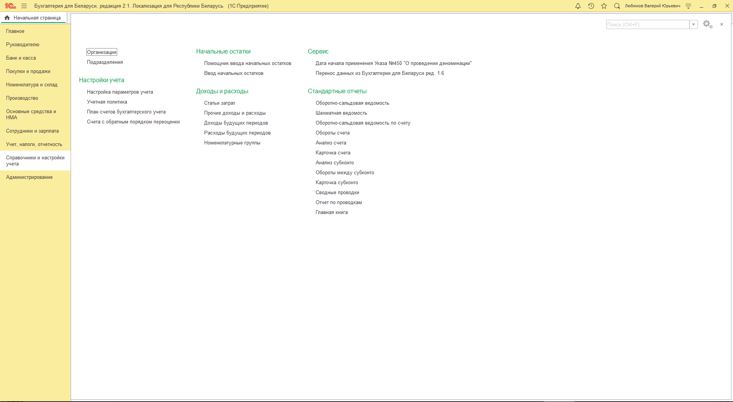Click the 1C logo icon
Screen dimensions: 733x402
[x=10, y=6]
